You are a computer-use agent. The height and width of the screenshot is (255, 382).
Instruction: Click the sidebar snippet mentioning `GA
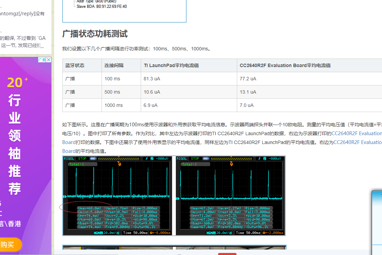(22, 42)
